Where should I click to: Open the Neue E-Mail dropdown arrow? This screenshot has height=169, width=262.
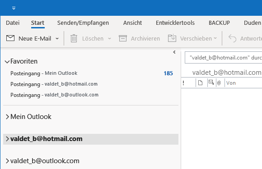point(57,39)
